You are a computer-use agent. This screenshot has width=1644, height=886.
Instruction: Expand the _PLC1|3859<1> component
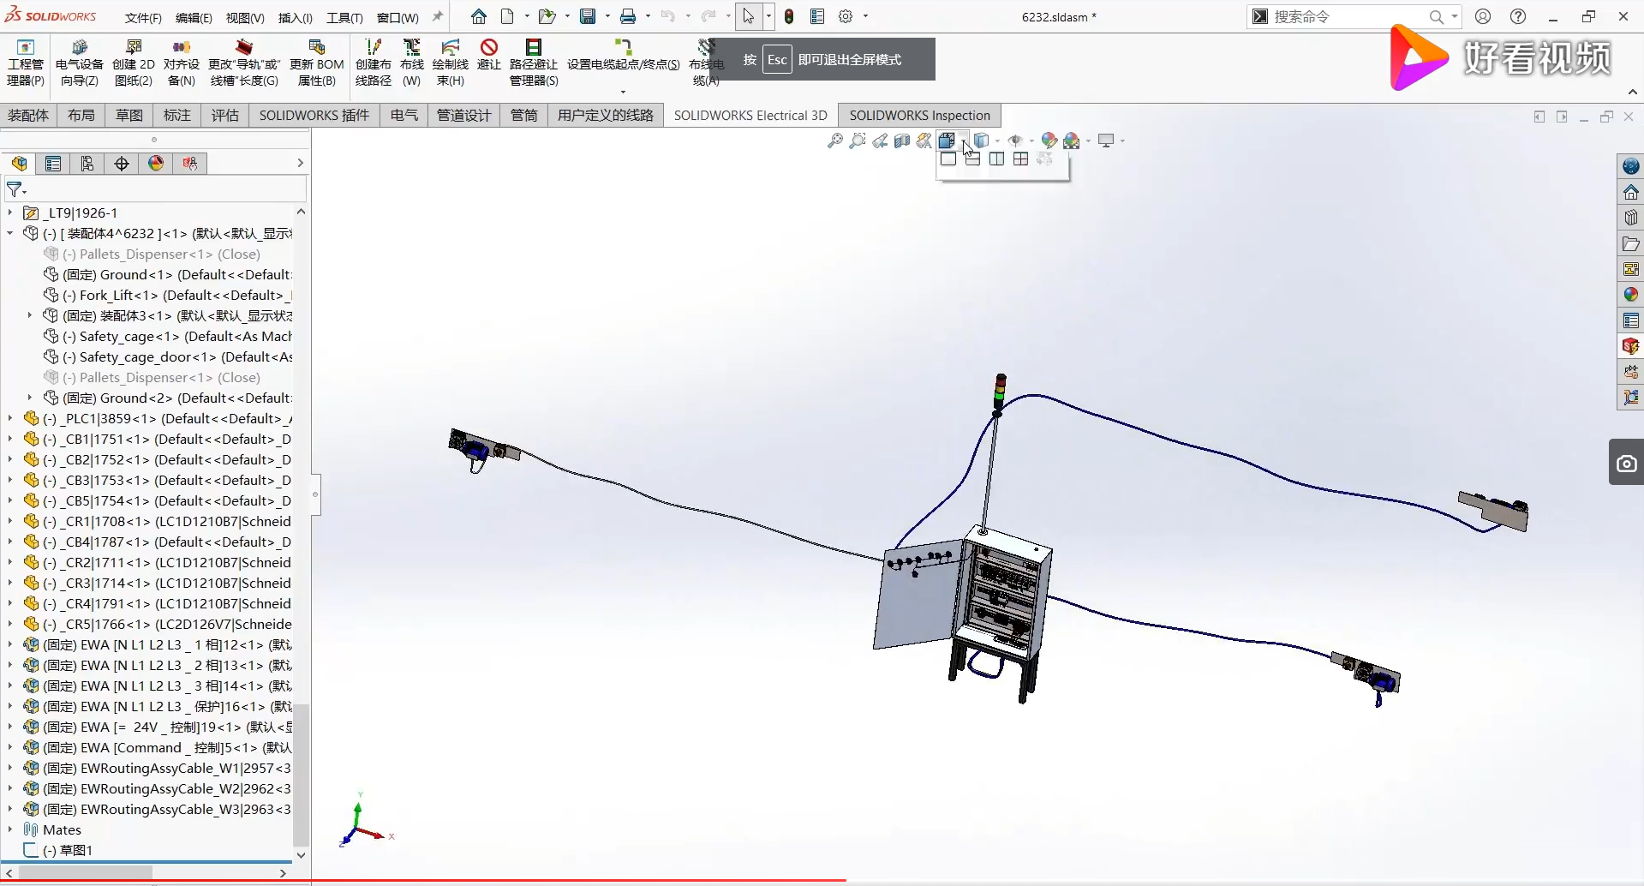(x=9, y=418)
